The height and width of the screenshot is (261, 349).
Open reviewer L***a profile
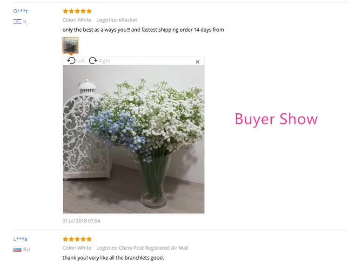(20, 239)
